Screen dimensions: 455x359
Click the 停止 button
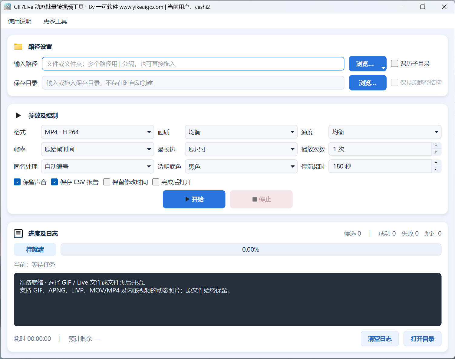261,199
